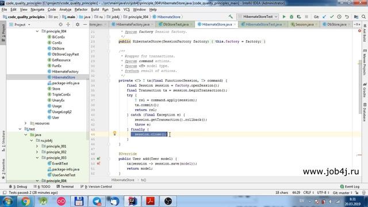This screenshot has height=207, width=368.
Task: Click the Build project hammer icon
Action: pos(231,17)
